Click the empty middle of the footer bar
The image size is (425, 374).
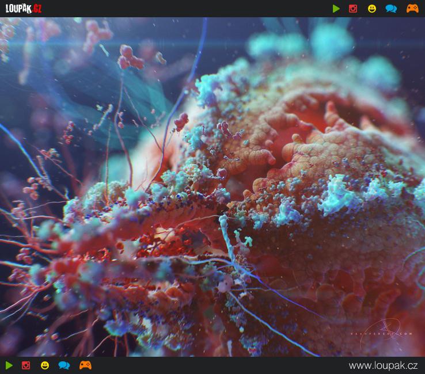click(x=219, y=365)
